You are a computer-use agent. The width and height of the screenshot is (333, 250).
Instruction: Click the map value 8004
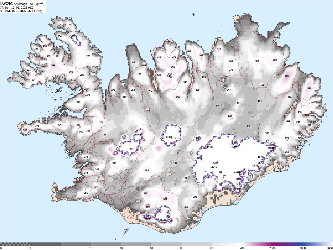(x=199, y=138)
